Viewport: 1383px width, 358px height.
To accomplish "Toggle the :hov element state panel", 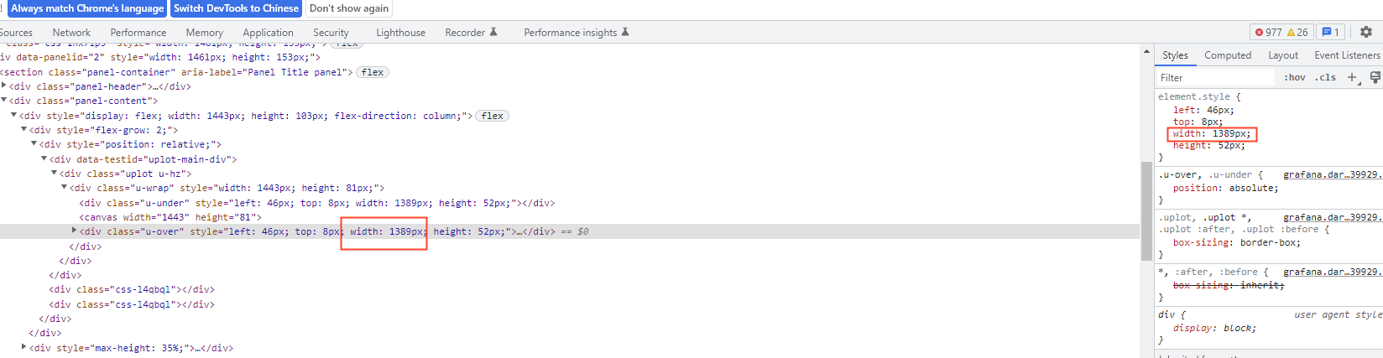I will (x=1295, y=77).
